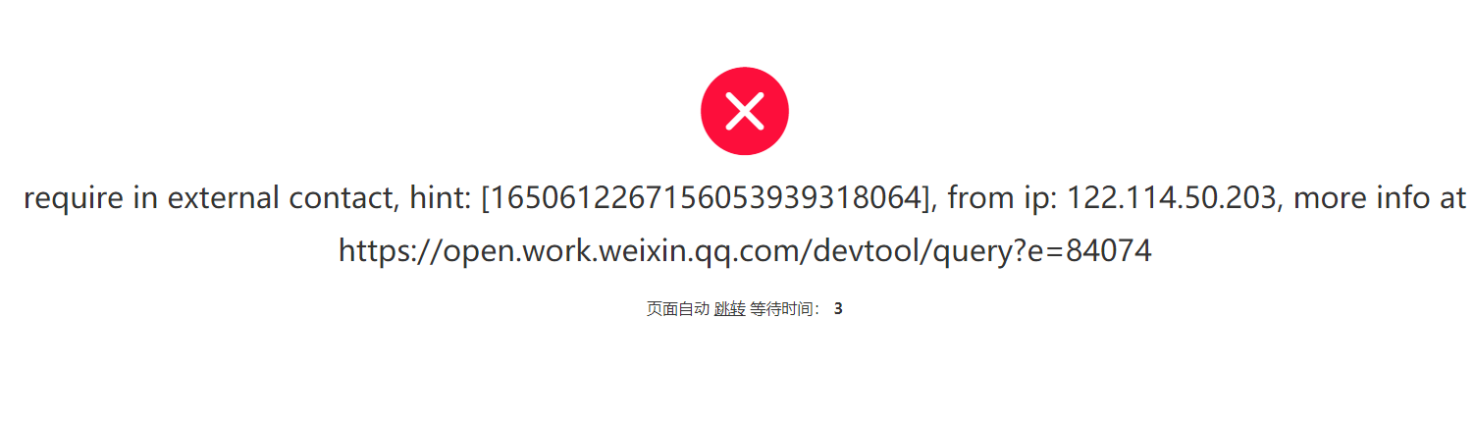Click "https://" at the URL start
1475x426 pixels.
(391, 251)
